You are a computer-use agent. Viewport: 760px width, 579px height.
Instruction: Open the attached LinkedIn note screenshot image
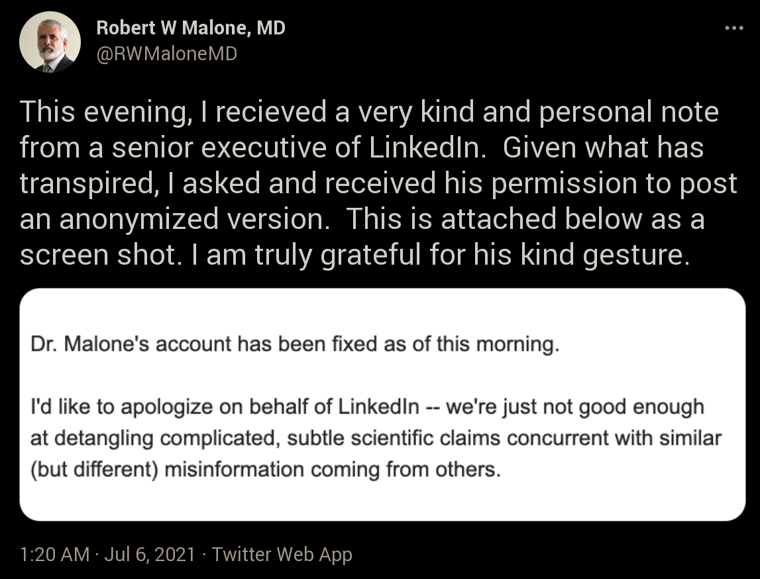(382, 405)
